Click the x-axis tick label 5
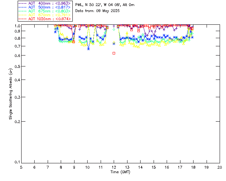The height and width of the screenshot is (181, 226). point(21,167)
